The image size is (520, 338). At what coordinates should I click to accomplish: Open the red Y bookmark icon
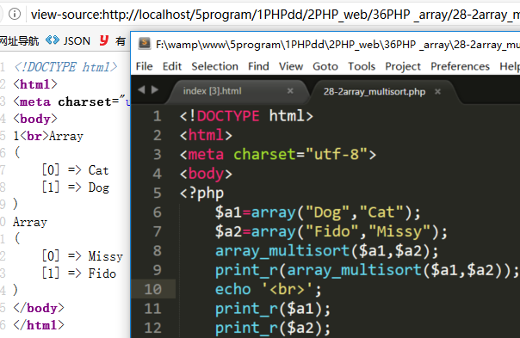104,40
